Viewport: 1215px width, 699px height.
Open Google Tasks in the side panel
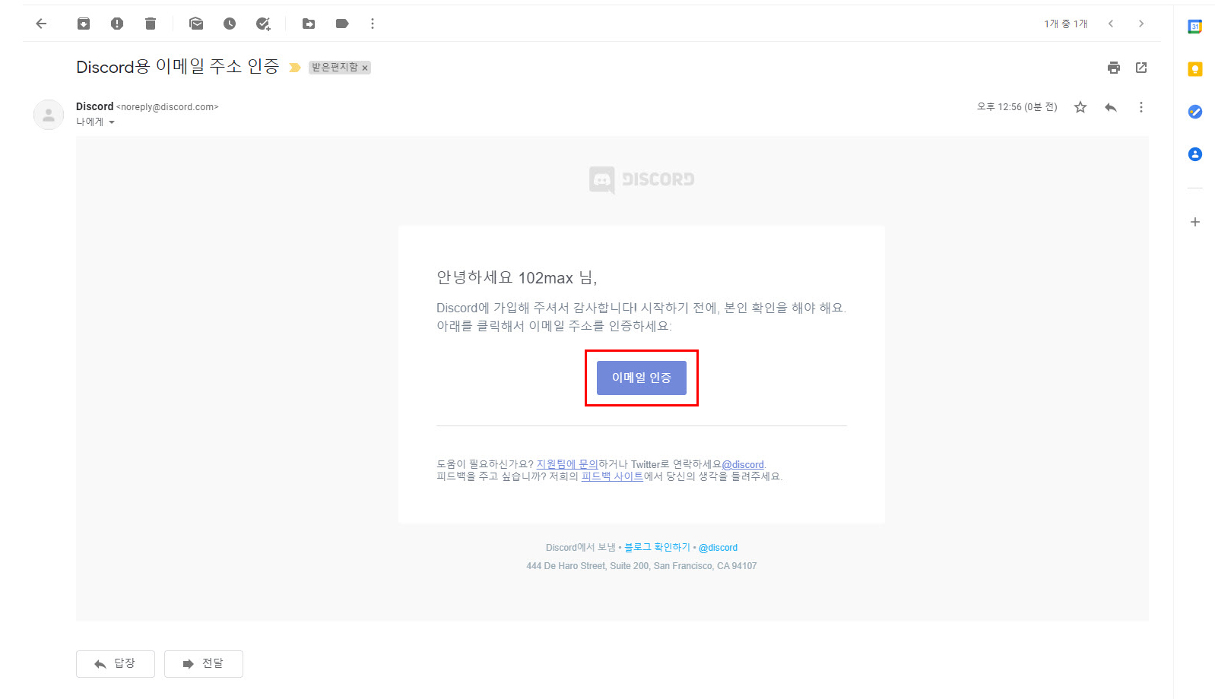coord(1195,112)
